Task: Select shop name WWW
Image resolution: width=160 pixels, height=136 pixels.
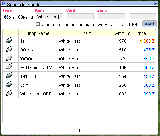Action: pos(26,59)
